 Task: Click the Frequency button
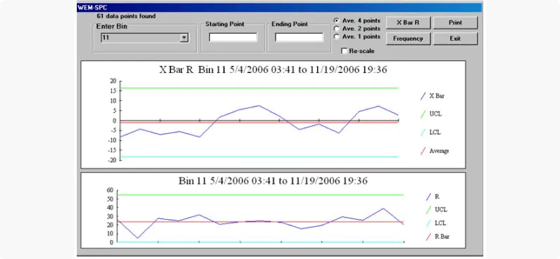409,39
